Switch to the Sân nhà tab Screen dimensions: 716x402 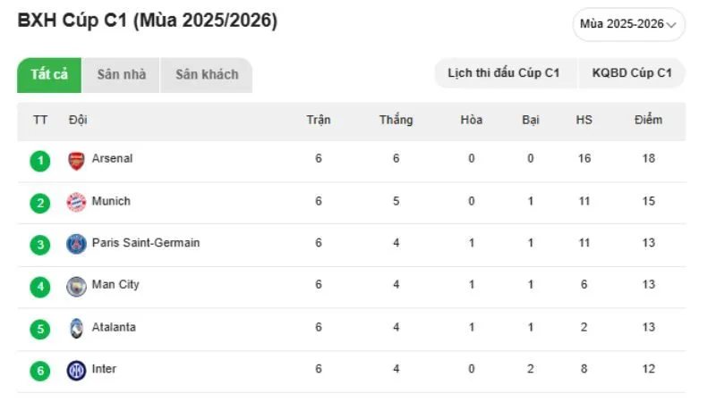pyautogui.click(x=121, y=75)
